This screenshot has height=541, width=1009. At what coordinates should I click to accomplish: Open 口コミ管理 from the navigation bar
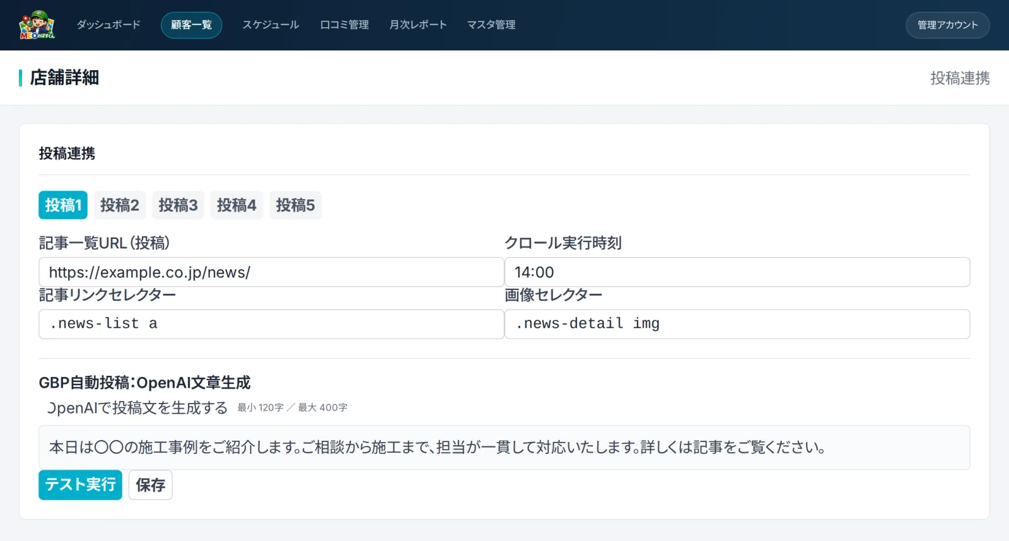pyautogui.click(x=344, y=25)
